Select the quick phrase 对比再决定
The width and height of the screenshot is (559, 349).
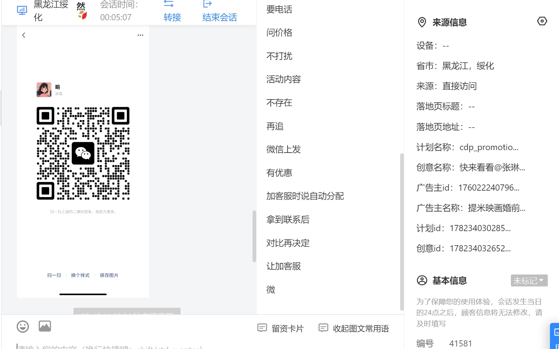288,243
